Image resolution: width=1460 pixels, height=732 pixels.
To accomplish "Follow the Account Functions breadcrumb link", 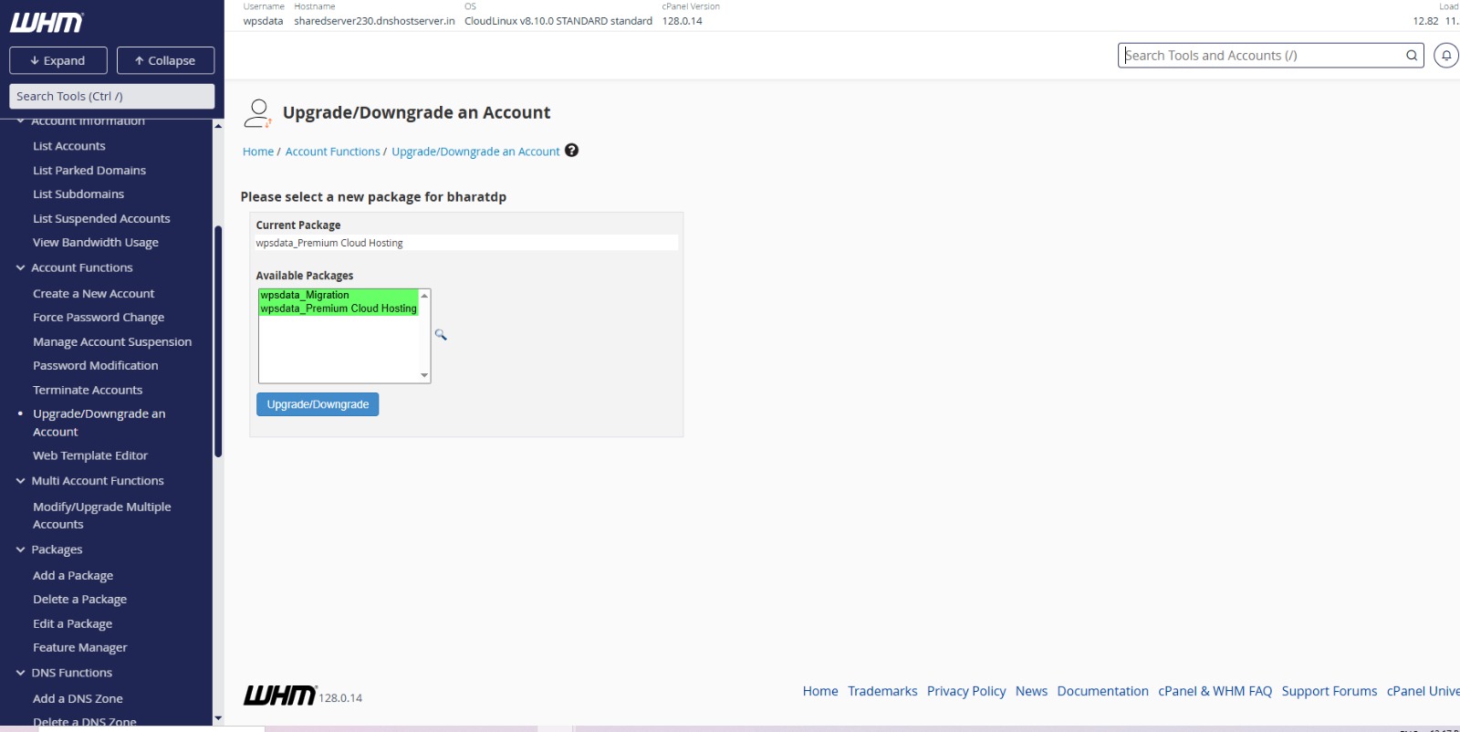I will [332, 152].
